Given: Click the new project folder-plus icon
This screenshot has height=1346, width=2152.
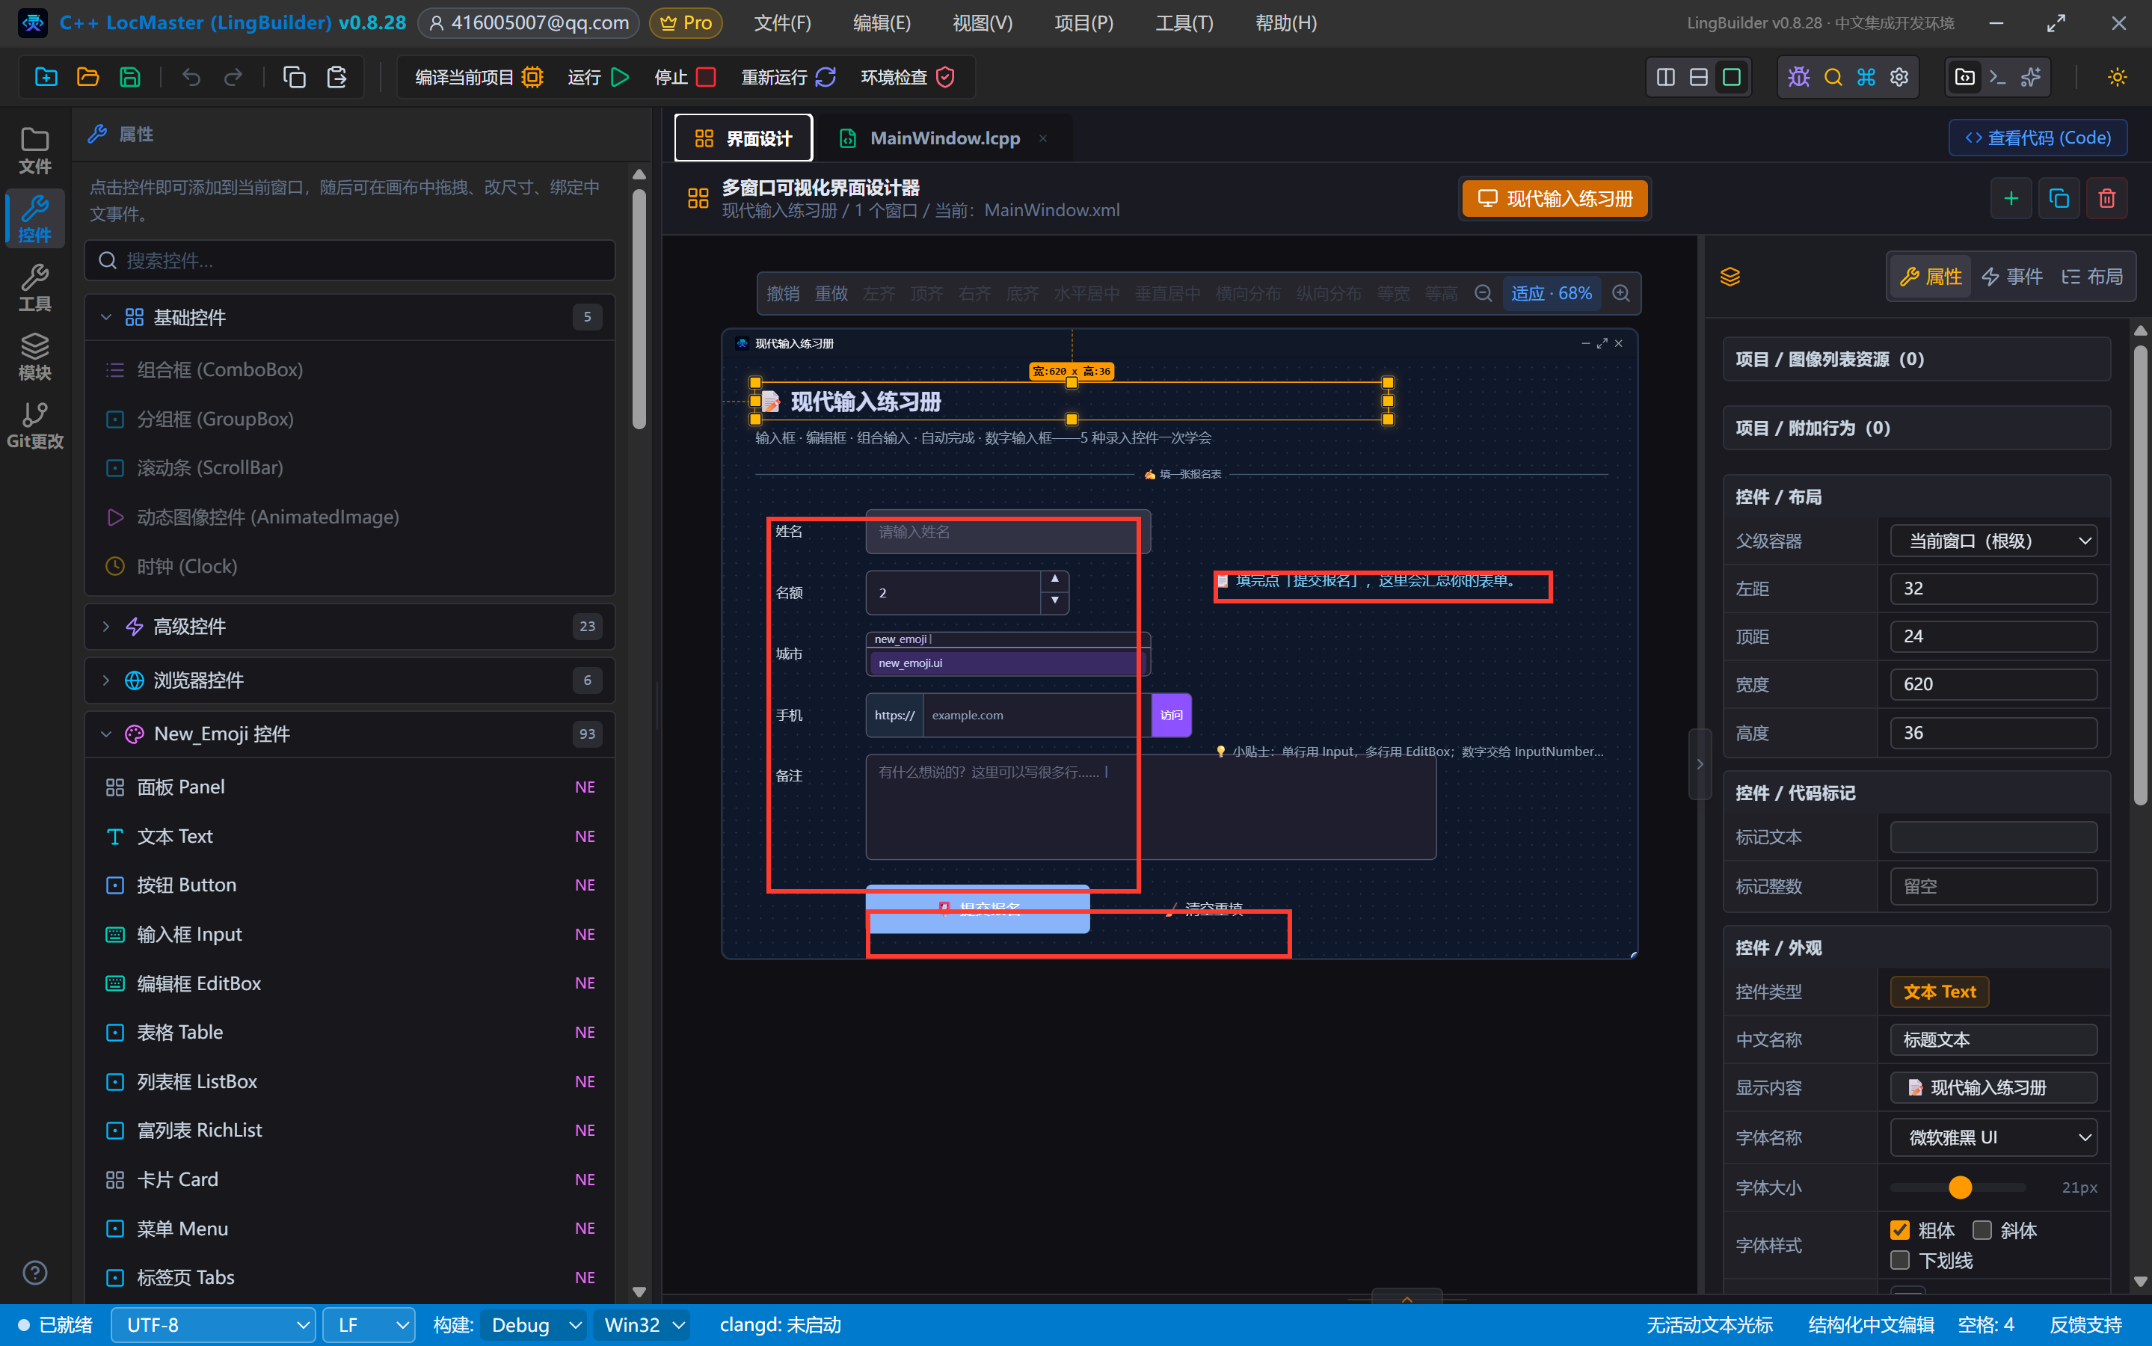Looking at the screenshot, I should click(x=46, y=78).
